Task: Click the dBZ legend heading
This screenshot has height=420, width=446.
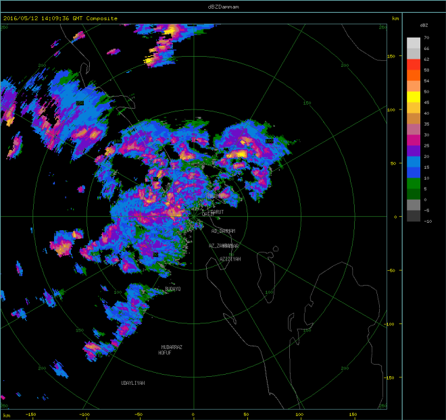Action: tap(424, 25)
